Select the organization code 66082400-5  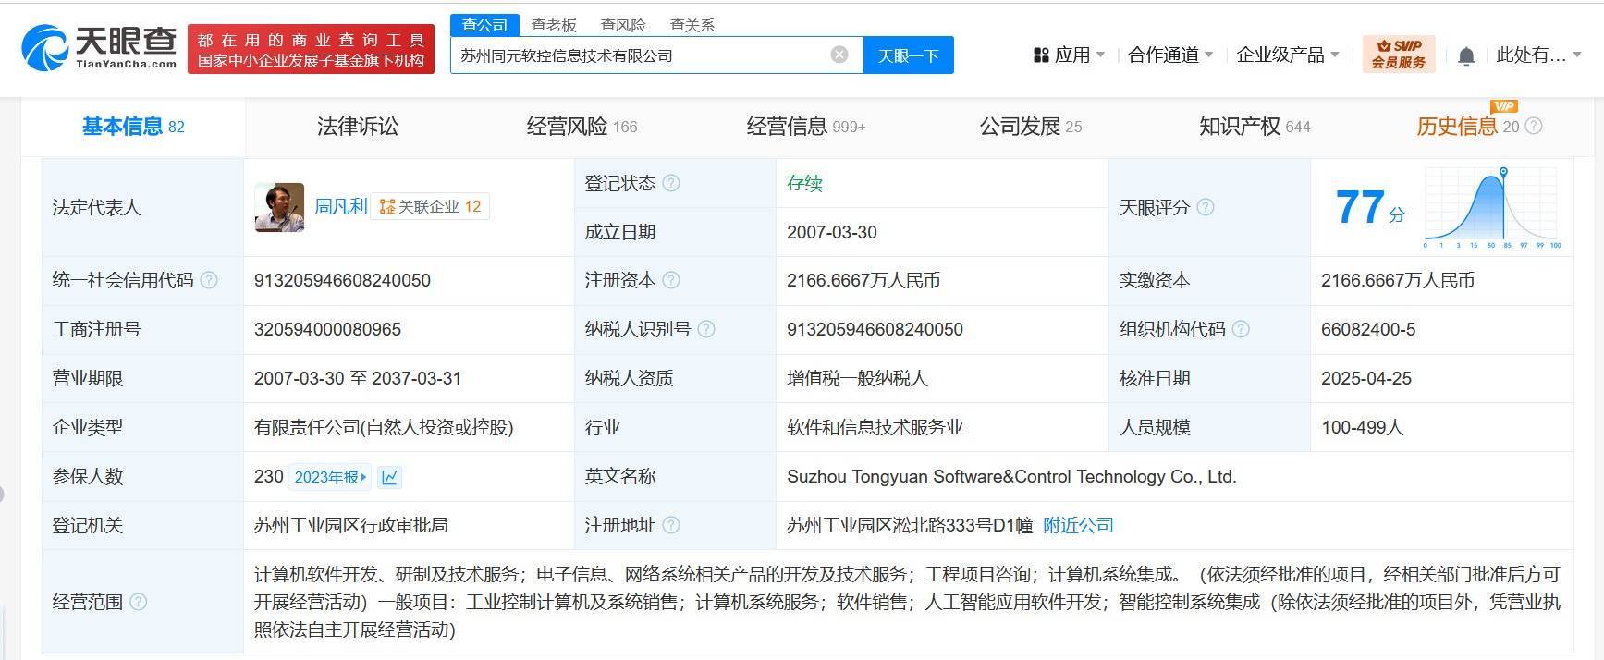(1368, 329)
